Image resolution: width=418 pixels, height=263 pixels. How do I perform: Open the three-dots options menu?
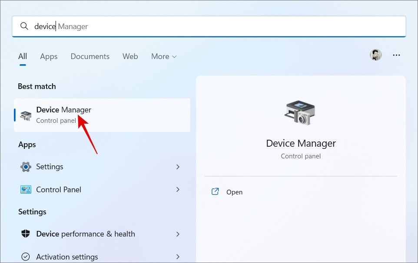tap(396, 55)
